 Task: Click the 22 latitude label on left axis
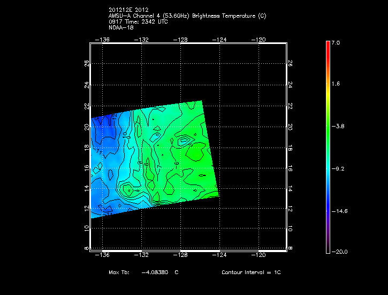[x=87, y=106]
